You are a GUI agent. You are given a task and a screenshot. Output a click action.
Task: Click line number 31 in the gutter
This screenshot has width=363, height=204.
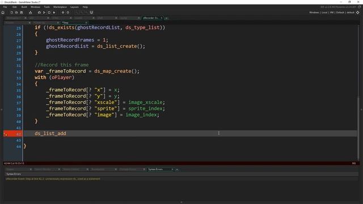tap(19, 66)
